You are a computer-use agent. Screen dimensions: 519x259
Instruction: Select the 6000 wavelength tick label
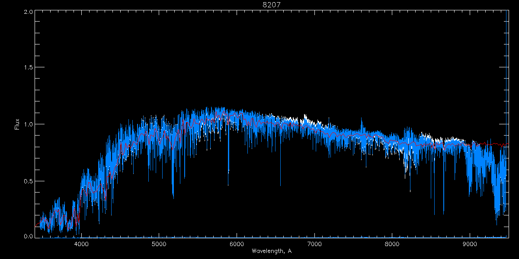[x=237, y=243]
